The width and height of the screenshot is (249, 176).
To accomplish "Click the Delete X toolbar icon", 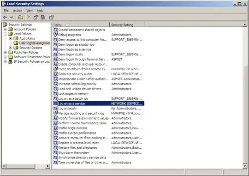I will click(x=29, y=17).
